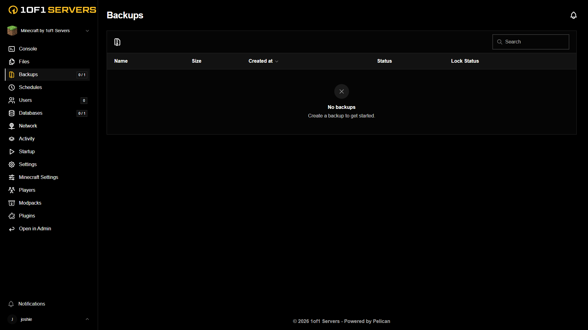
Task: Click the Status column header
Action: click(384, 61)
